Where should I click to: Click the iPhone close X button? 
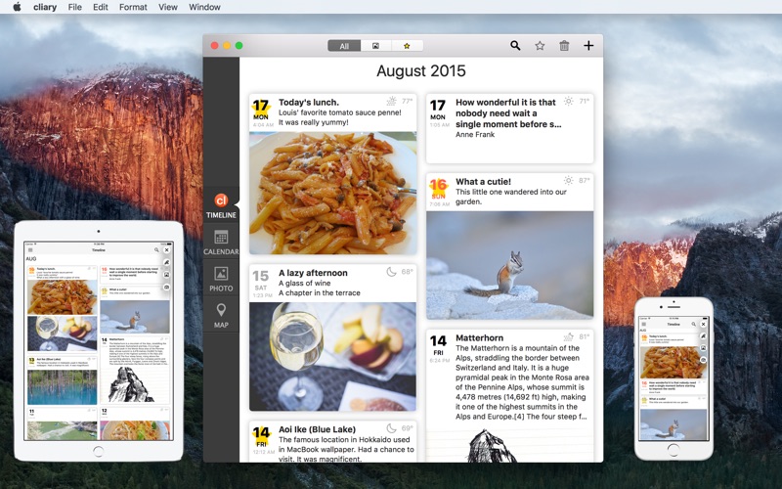[x=703, y=325]
